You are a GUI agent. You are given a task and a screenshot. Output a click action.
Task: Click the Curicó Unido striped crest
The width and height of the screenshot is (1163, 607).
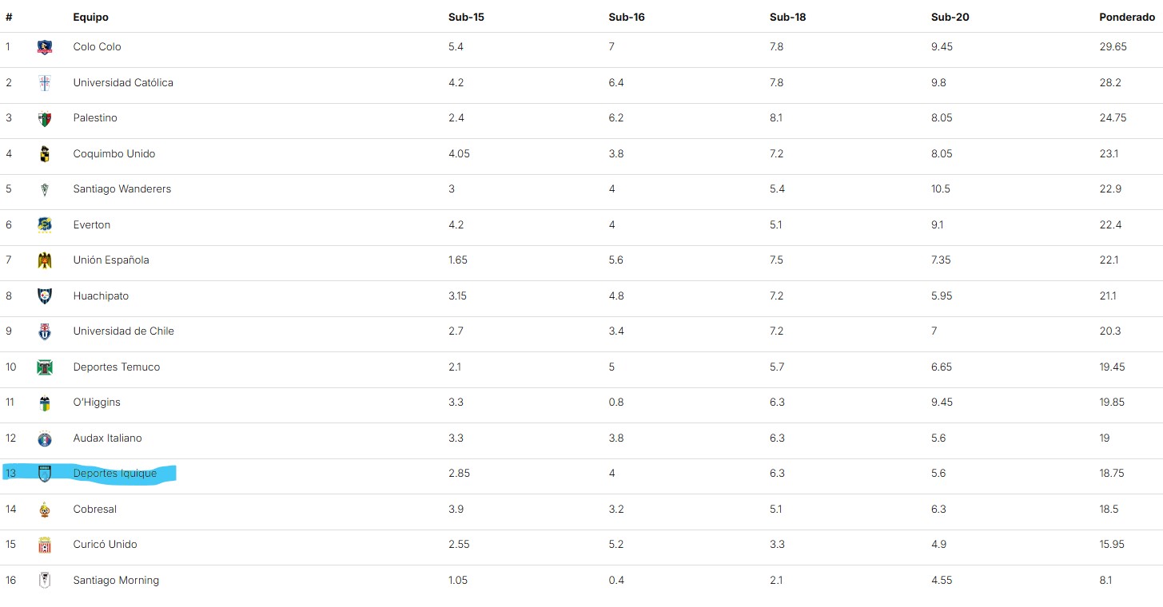pyautogui.click(x=45, y=545)
